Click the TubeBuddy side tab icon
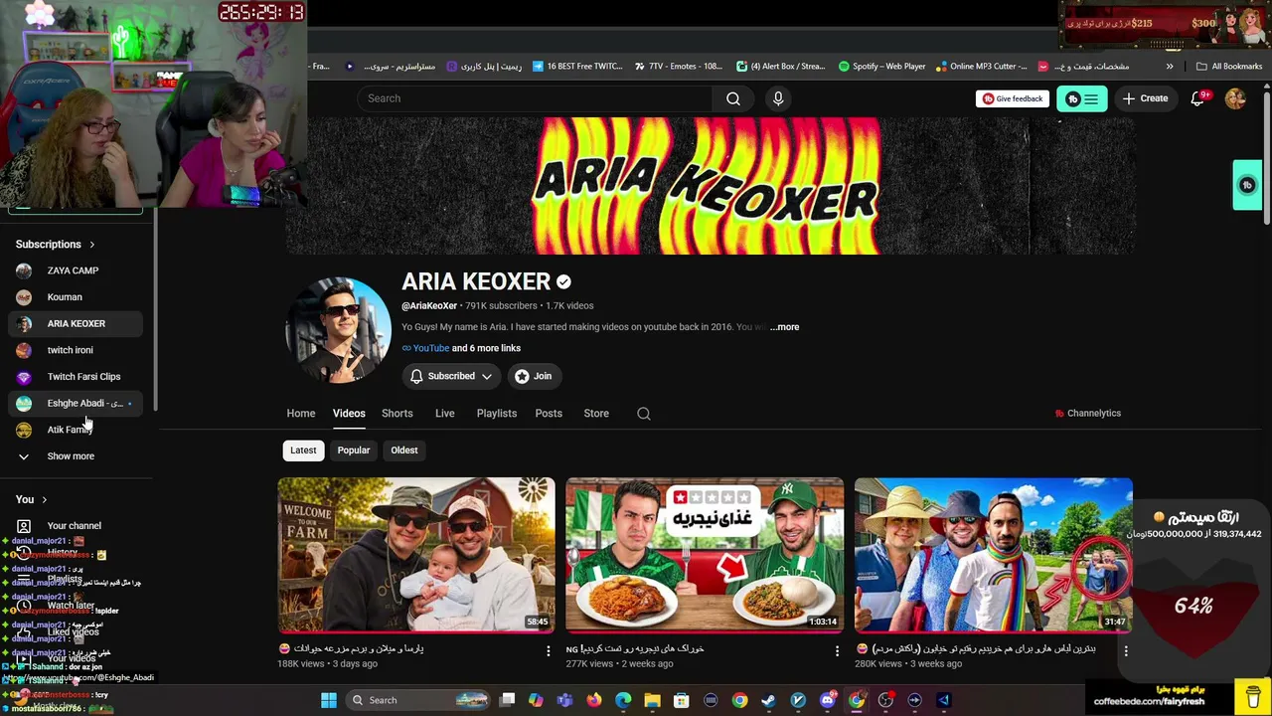The height and width of the screenshot is (716, 1272). (1248, 185)
